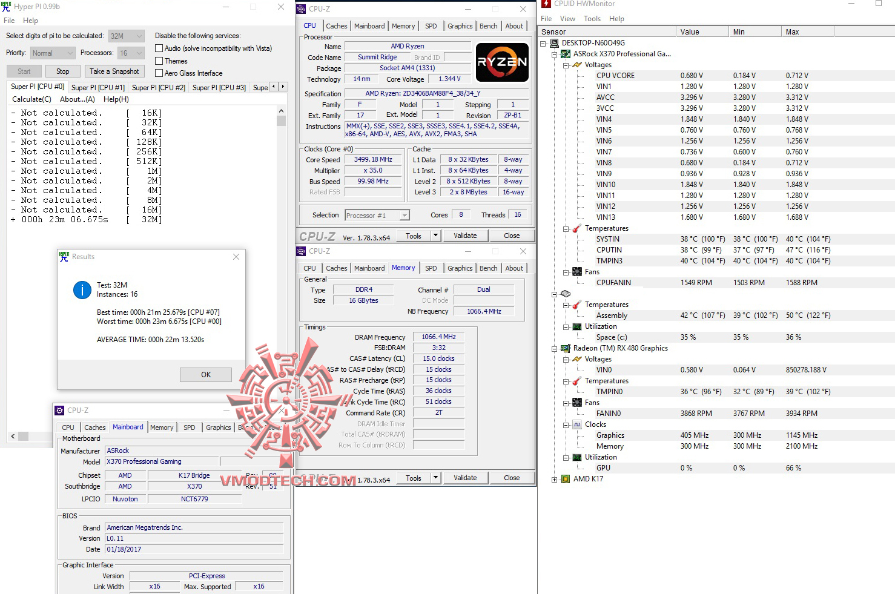Open the pi digits dropdown showing 32M
895x594 pixels.
[x=127, y=36]
